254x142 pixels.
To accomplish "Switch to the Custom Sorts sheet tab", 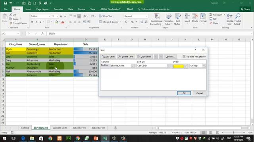I will tap(60, 128).
